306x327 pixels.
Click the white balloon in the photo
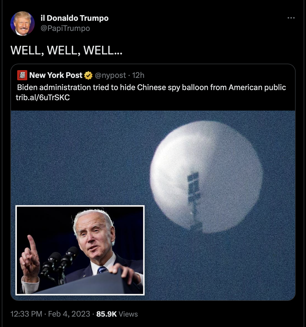(x=206, y=177)
